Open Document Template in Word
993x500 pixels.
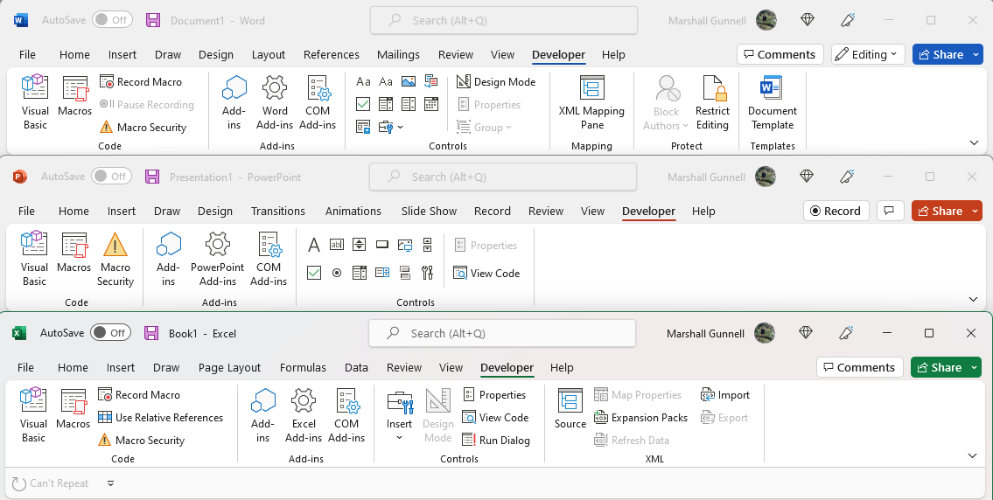[772, 102]
